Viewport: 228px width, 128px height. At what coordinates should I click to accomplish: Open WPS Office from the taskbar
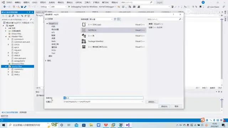[x=106, y=125]
